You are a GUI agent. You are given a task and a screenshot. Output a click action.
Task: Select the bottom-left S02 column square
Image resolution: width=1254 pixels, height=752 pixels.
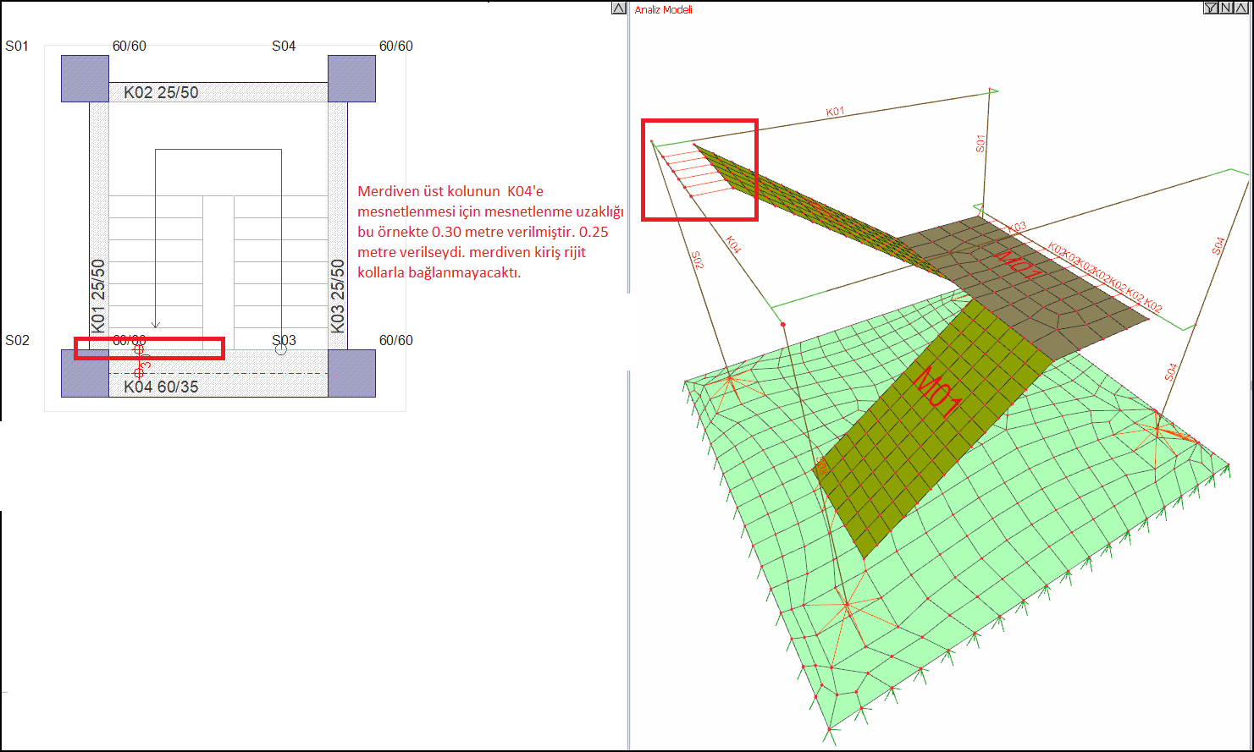click(x=85, y=374)
